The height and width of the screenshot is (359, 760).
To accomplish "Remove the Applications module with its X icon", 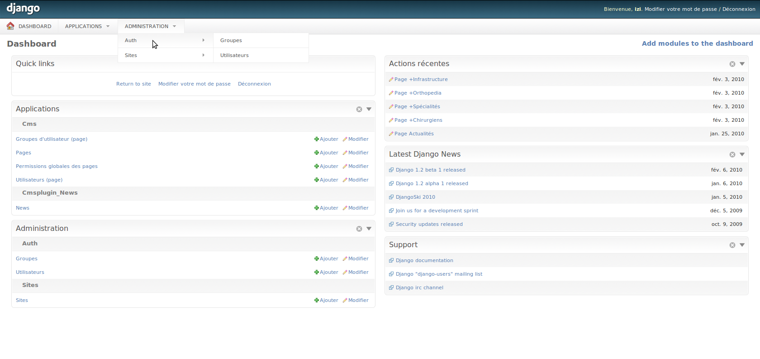I will 359,109.
